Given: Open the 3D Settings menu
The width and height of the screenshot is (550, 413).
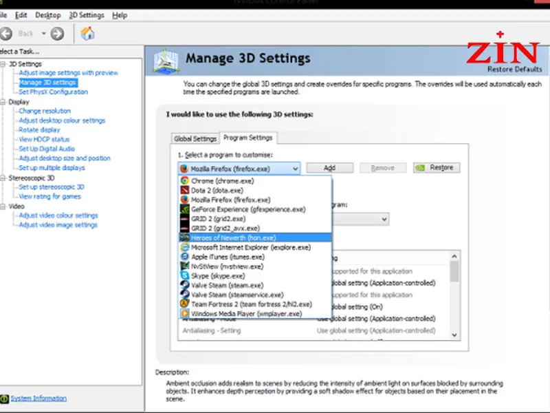Looking at the screenshot, I should 87,15.
